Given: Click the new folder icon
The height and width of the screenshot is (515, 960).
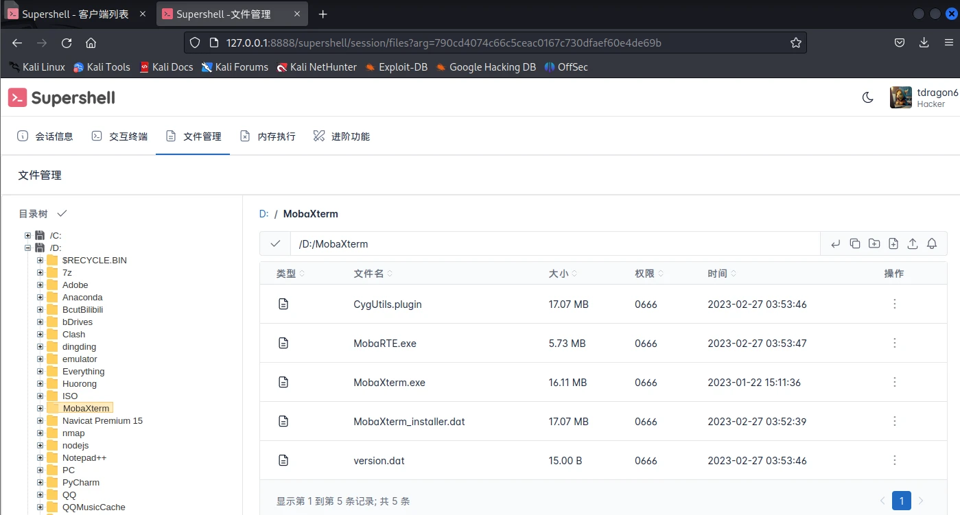Looking at the screenshot, I should pos(874,243).
